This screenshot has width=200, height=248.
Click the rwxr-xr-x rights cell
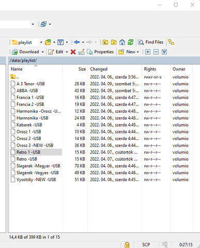153,77
